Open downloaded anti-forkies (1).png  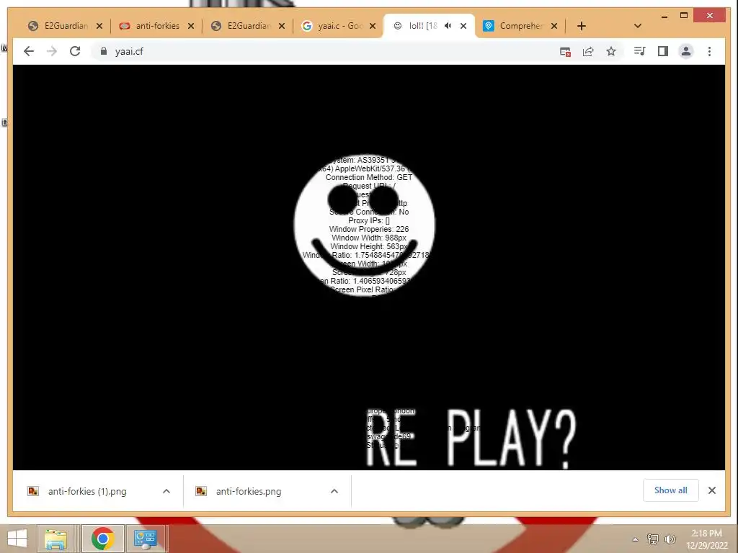point(87,491)
